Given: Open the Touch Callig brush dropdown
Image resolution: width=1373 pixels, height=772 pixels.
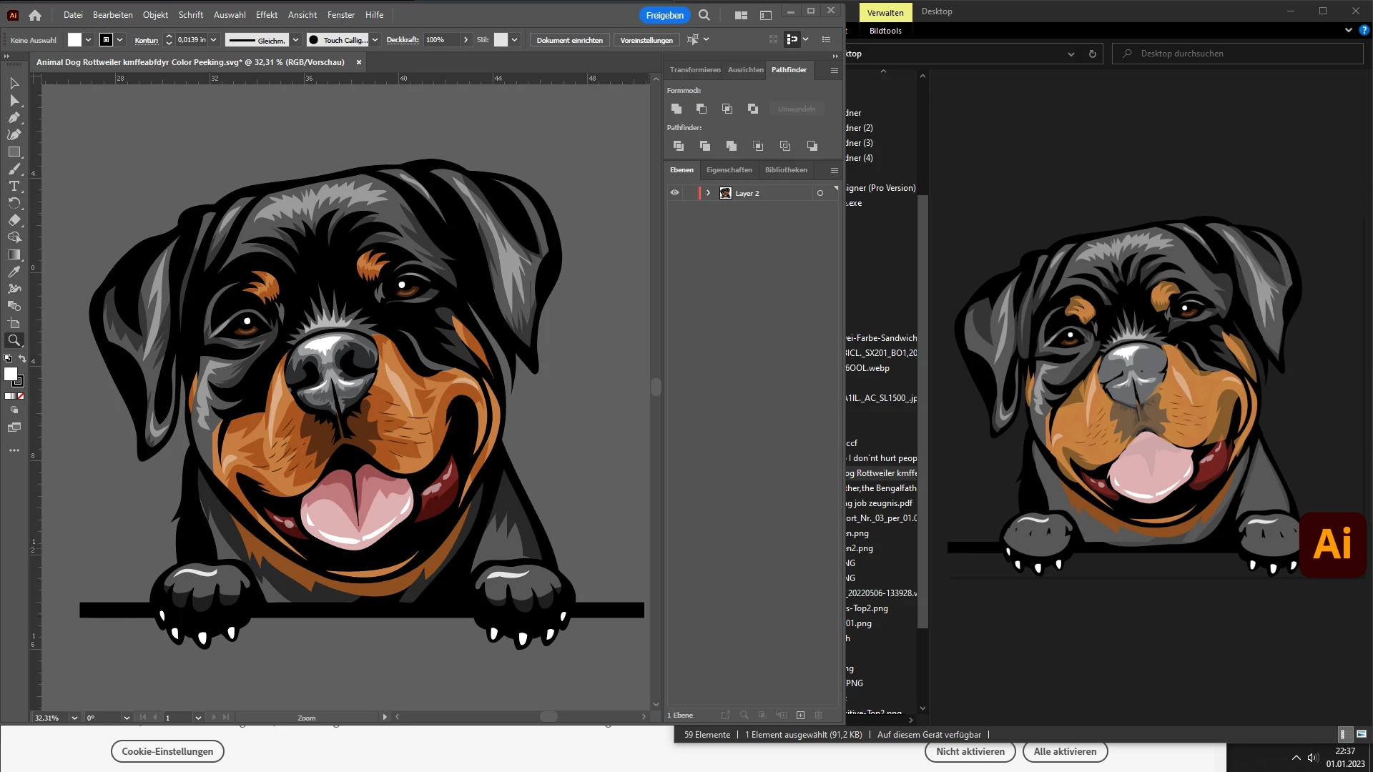Looking at the screenshot, I should [x=375, y=40].
